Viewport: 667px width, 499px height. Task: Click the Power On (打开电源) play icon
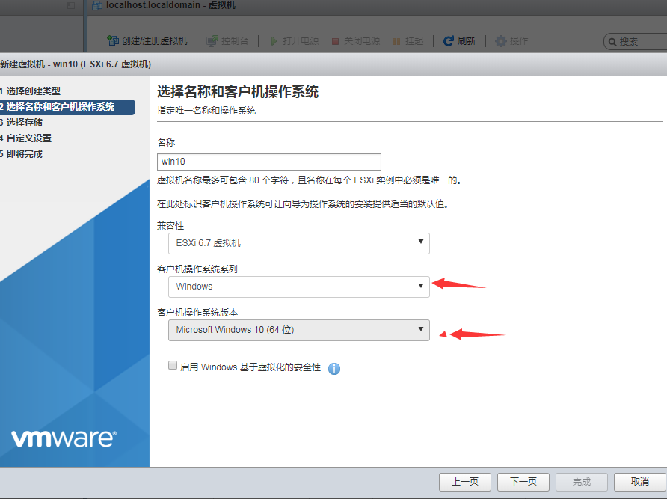[274, 41]
